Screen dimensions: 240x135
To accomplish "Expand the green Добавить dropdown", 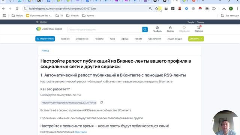I will tap(196, 39).
